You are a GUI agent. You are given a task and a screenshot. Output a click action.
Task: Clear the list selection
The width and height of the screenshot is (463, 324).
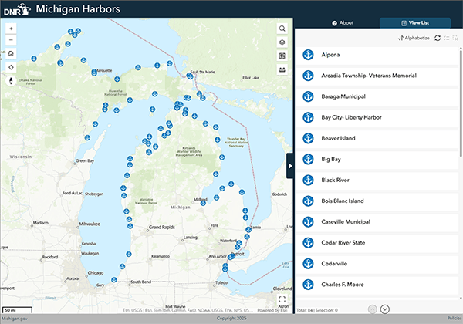pyautogui.click(x=455, y=38)
